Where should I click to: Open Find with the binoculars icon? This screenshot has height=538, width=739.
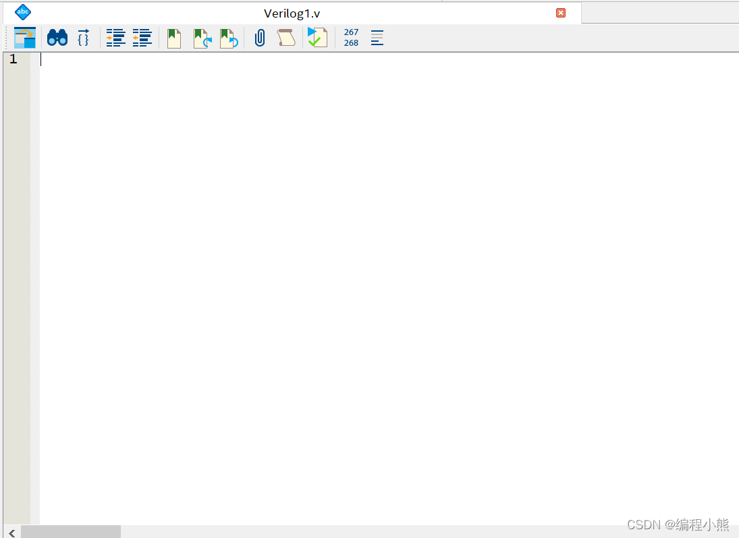[57, 38]
